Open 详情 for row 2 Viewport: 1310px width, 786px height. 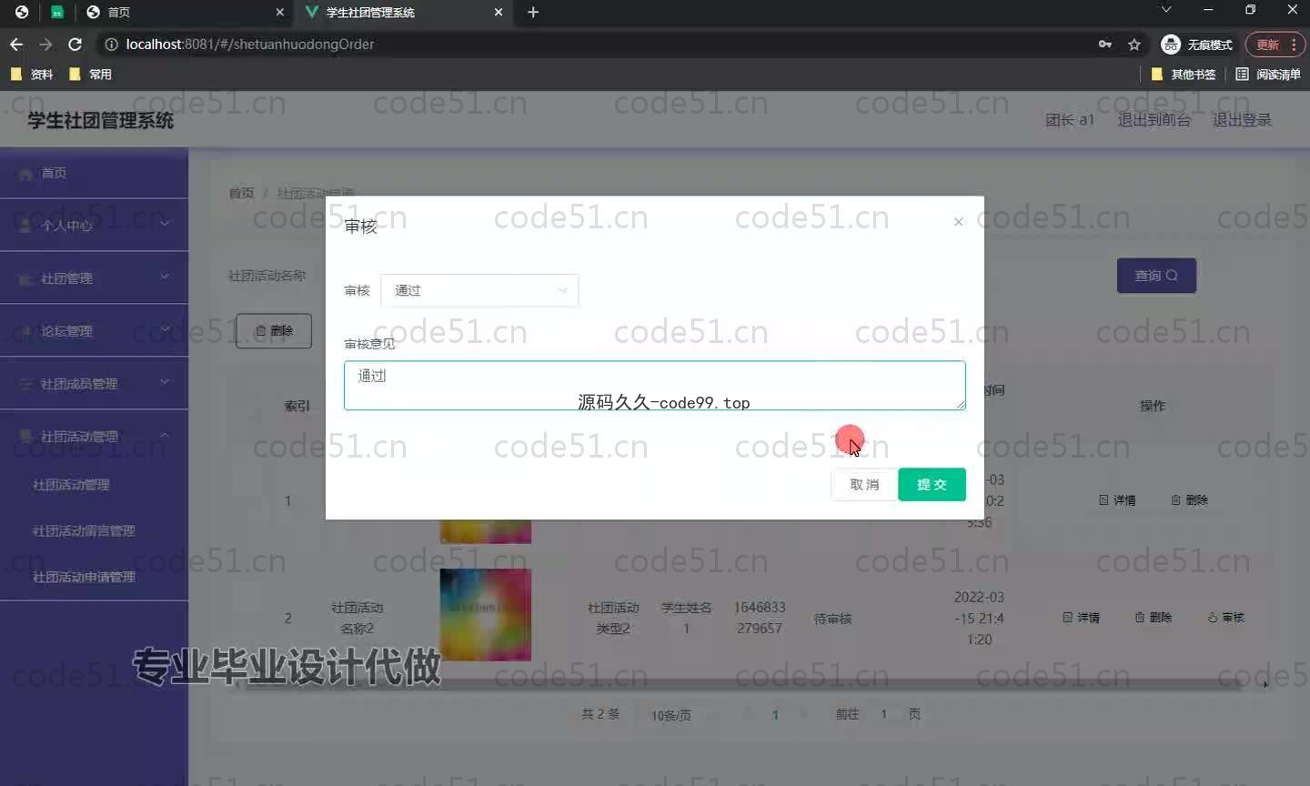[x=1081, y=618]
